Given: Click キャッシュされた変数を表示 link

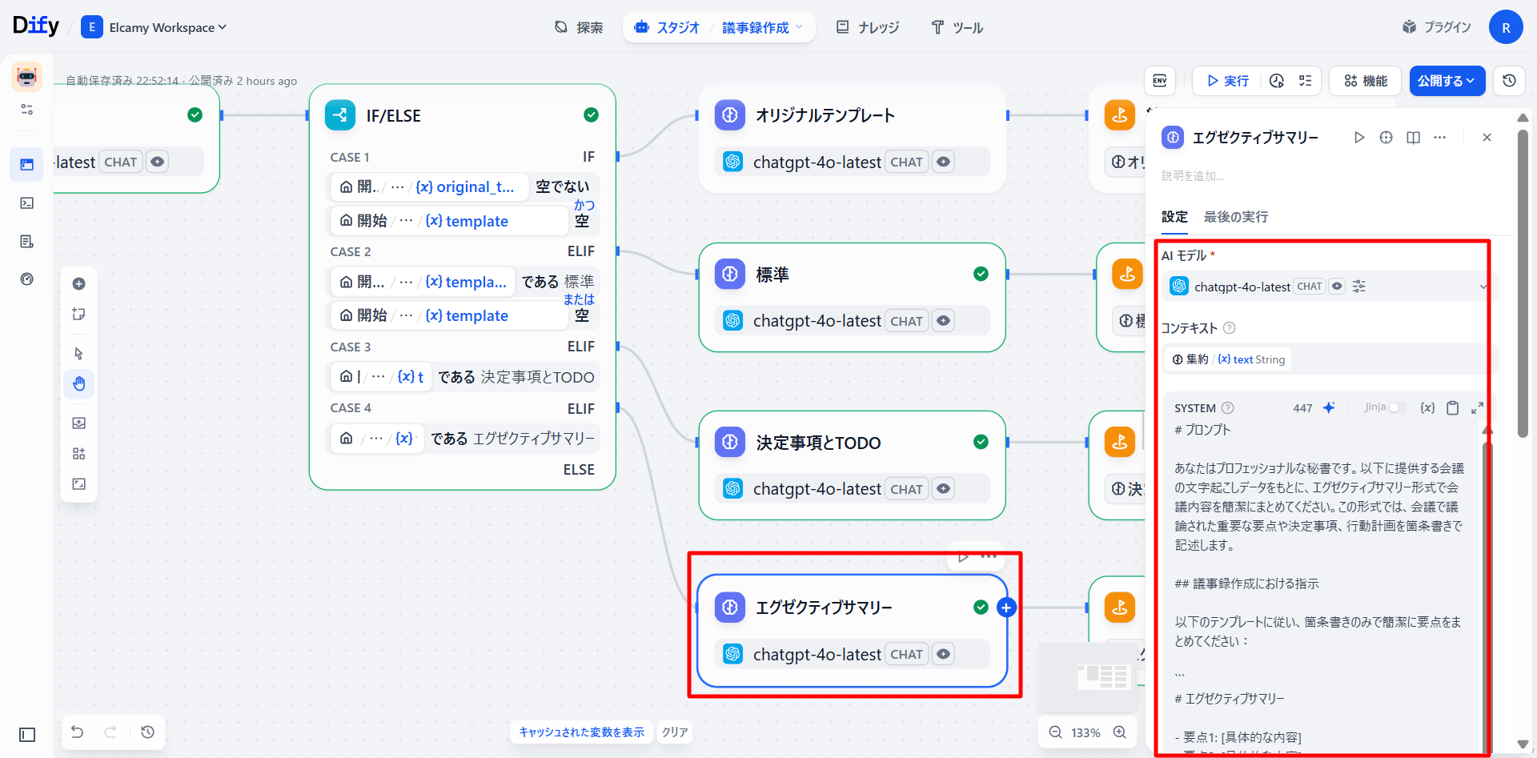Looking at the screenshot, I should [581, 732].
